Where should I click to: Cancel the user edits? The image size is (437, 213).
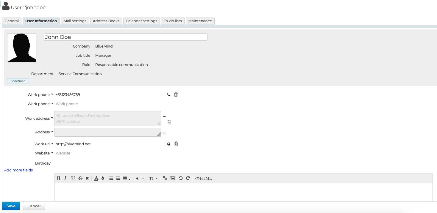click(34, 206)
